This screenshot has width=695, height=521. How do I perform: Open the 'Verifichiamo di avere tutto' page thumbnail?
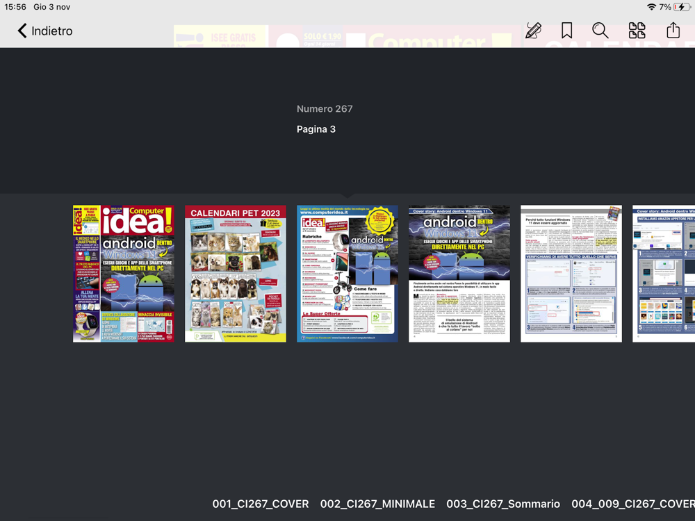click(571, 273)
